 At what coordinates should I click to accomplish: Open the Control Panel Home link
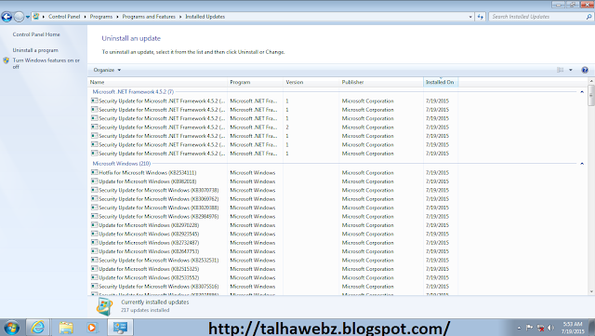36,34
